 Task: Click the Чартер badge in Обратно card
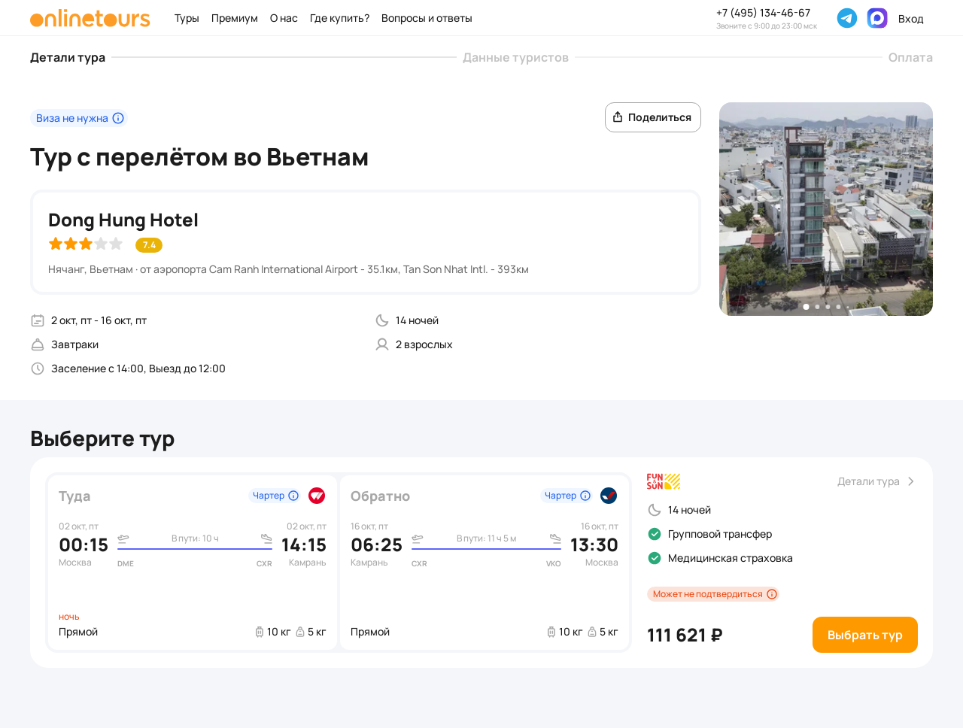(x=567, y=496)
